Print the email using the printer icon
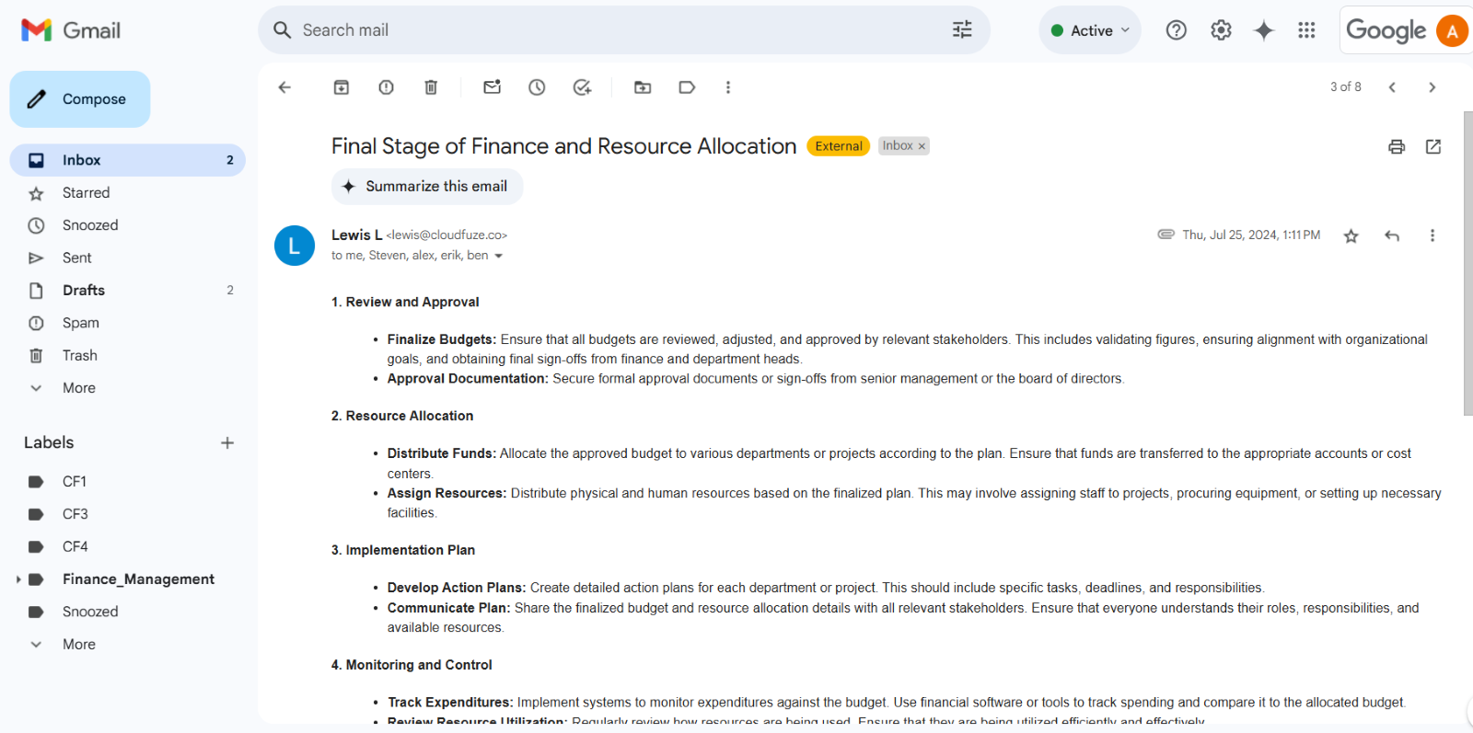 click(x=1397, y=147)
